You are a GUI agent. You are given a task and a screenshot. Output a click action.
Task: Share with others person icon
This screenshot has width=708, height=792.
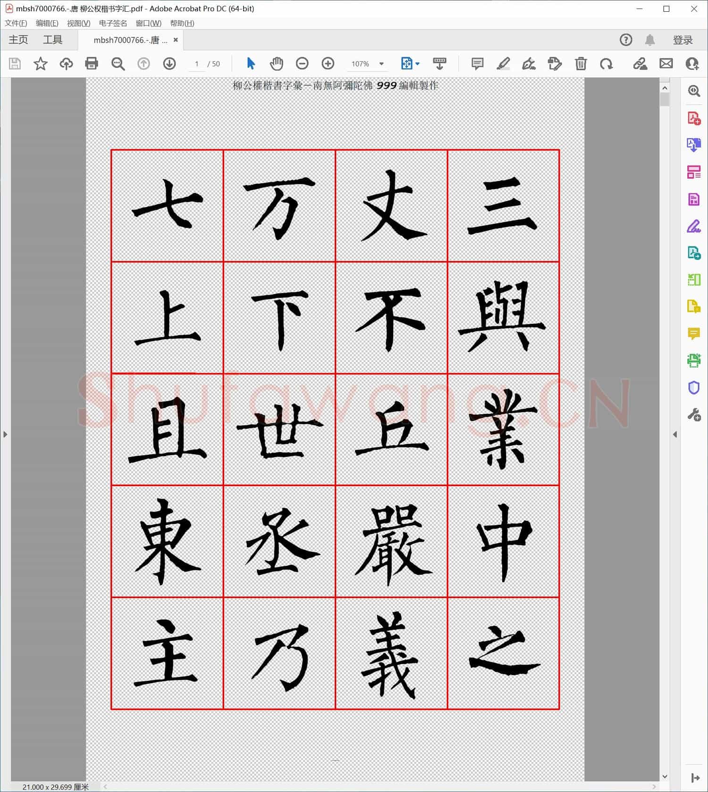point(692,64)
